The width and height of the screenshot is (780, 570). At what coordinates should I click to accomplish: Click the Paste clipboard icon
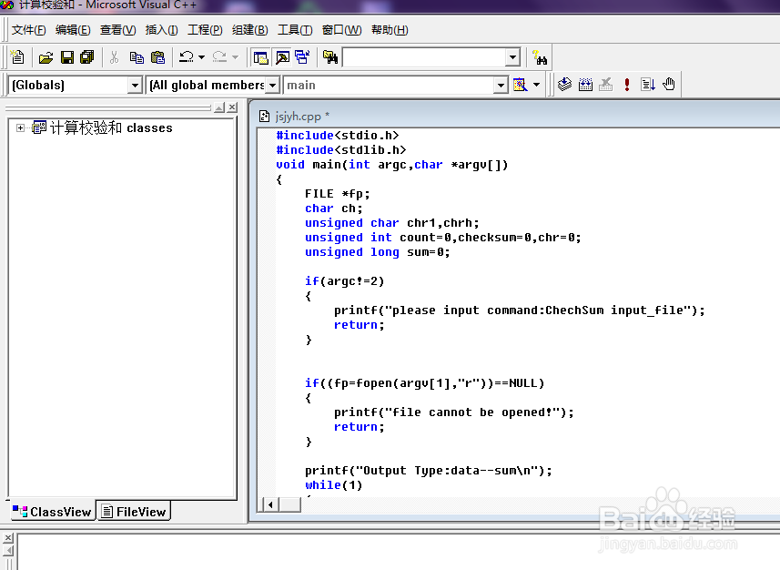click(157, 57)
